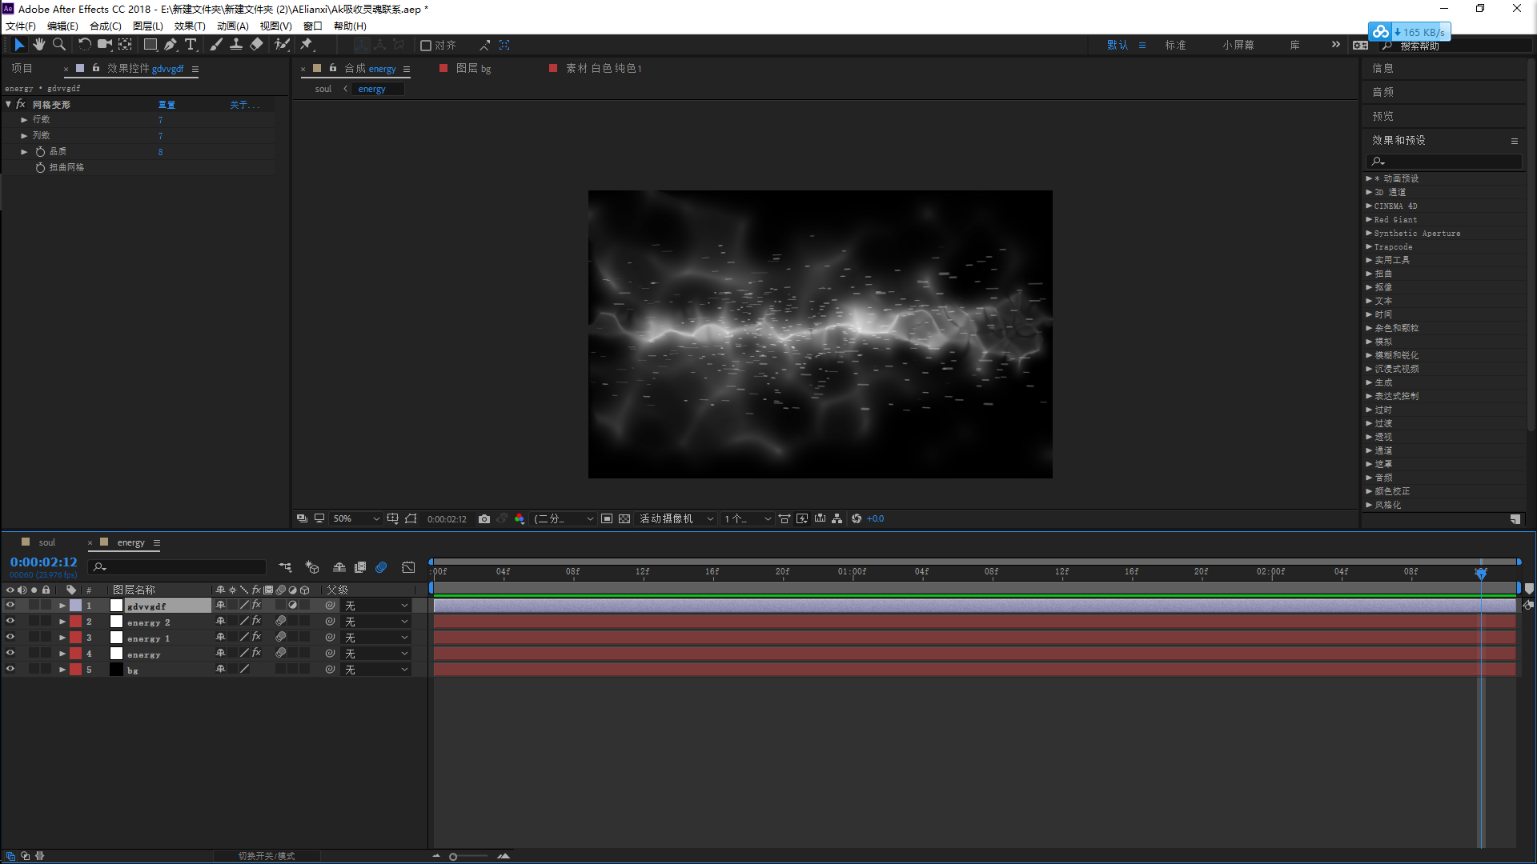Select the Pen tool

(x=171, y=45)
